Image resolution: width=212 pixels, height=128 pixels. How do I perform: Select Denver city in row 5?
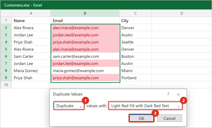tap(135, 49)
